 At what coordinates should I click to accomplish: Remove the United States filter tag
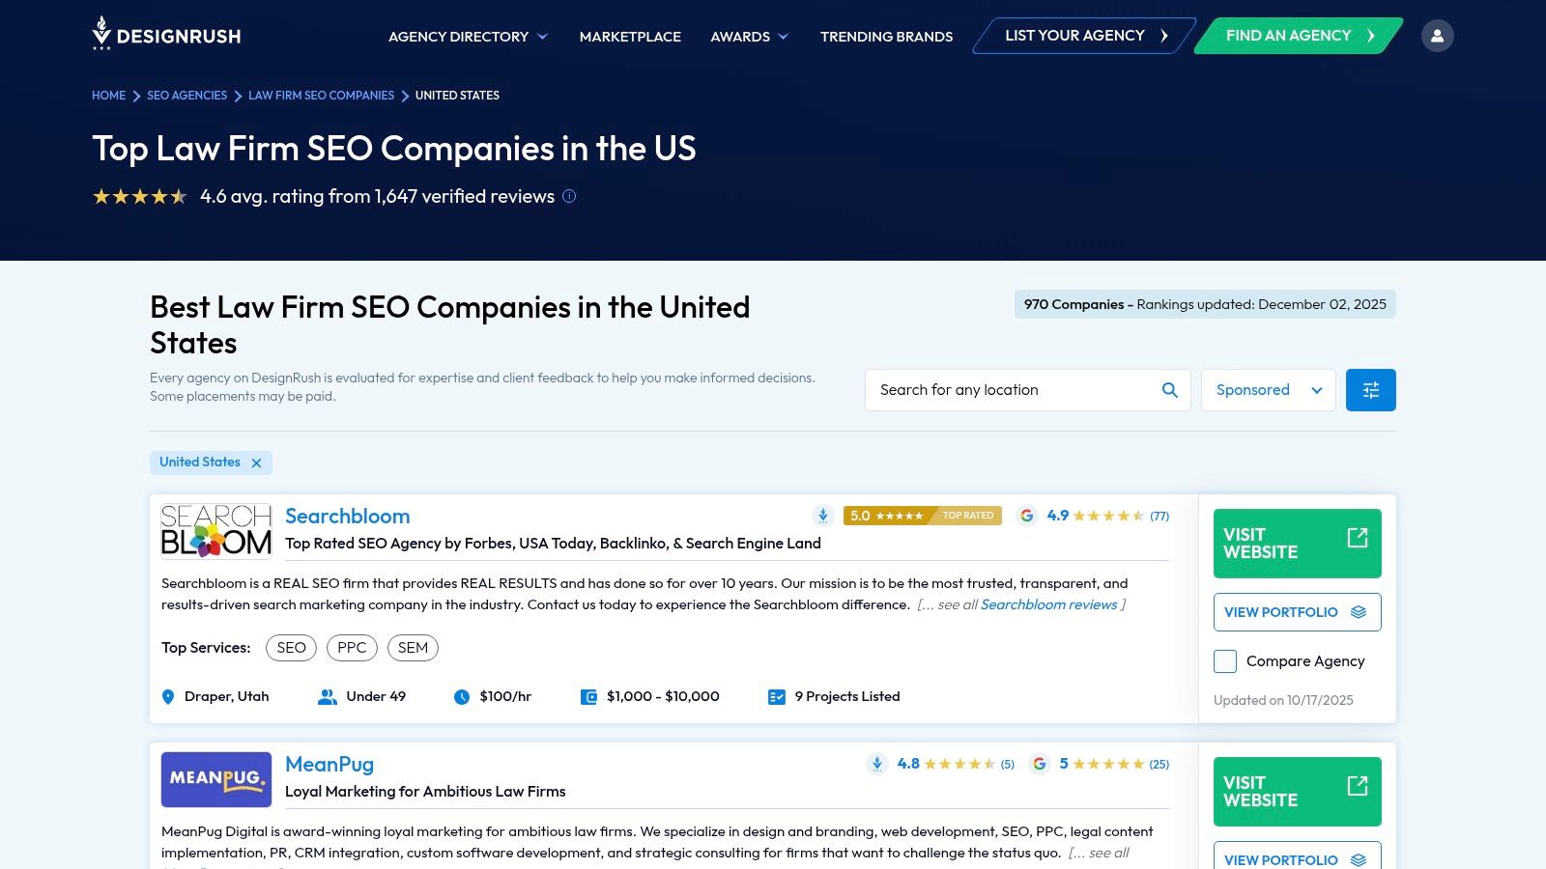pyautogui.click(x=256, y=463)
